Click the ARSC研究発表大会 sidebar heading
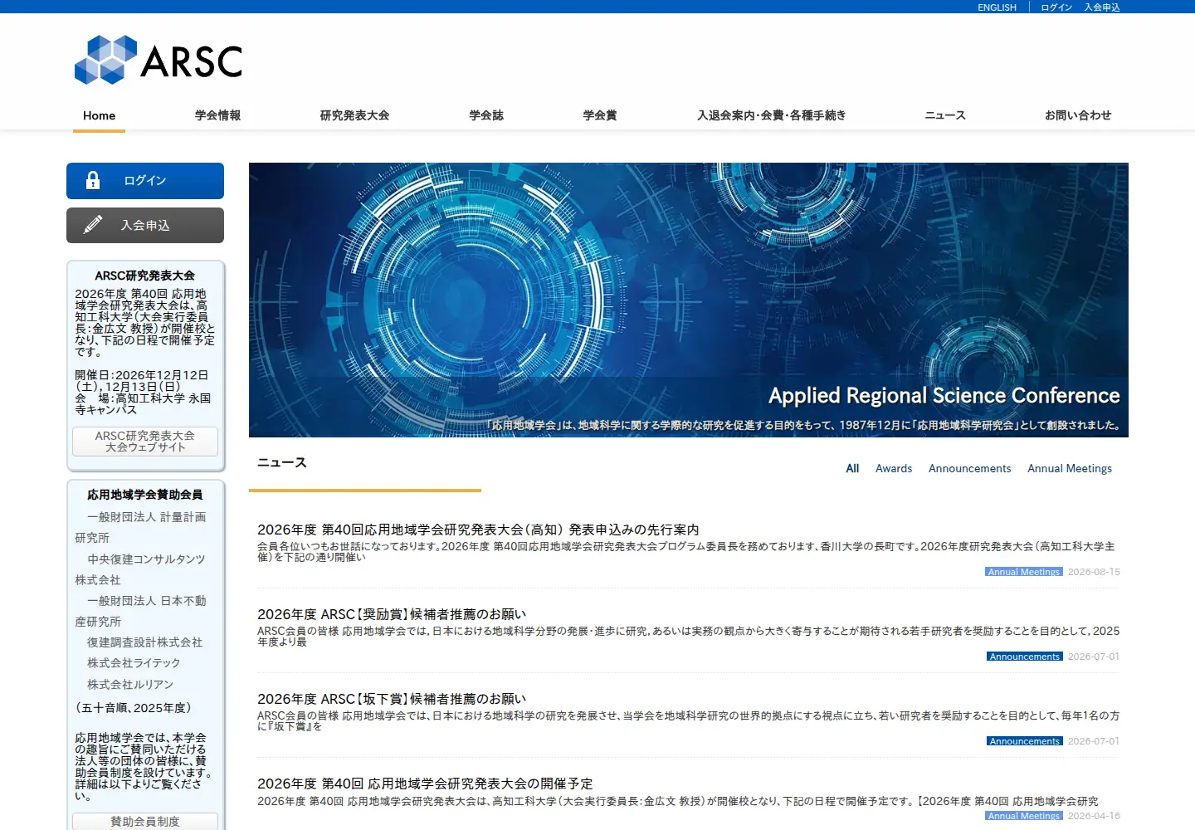Image resolution: width=1195 pixels, height=830 pixels. click(145, 276)
